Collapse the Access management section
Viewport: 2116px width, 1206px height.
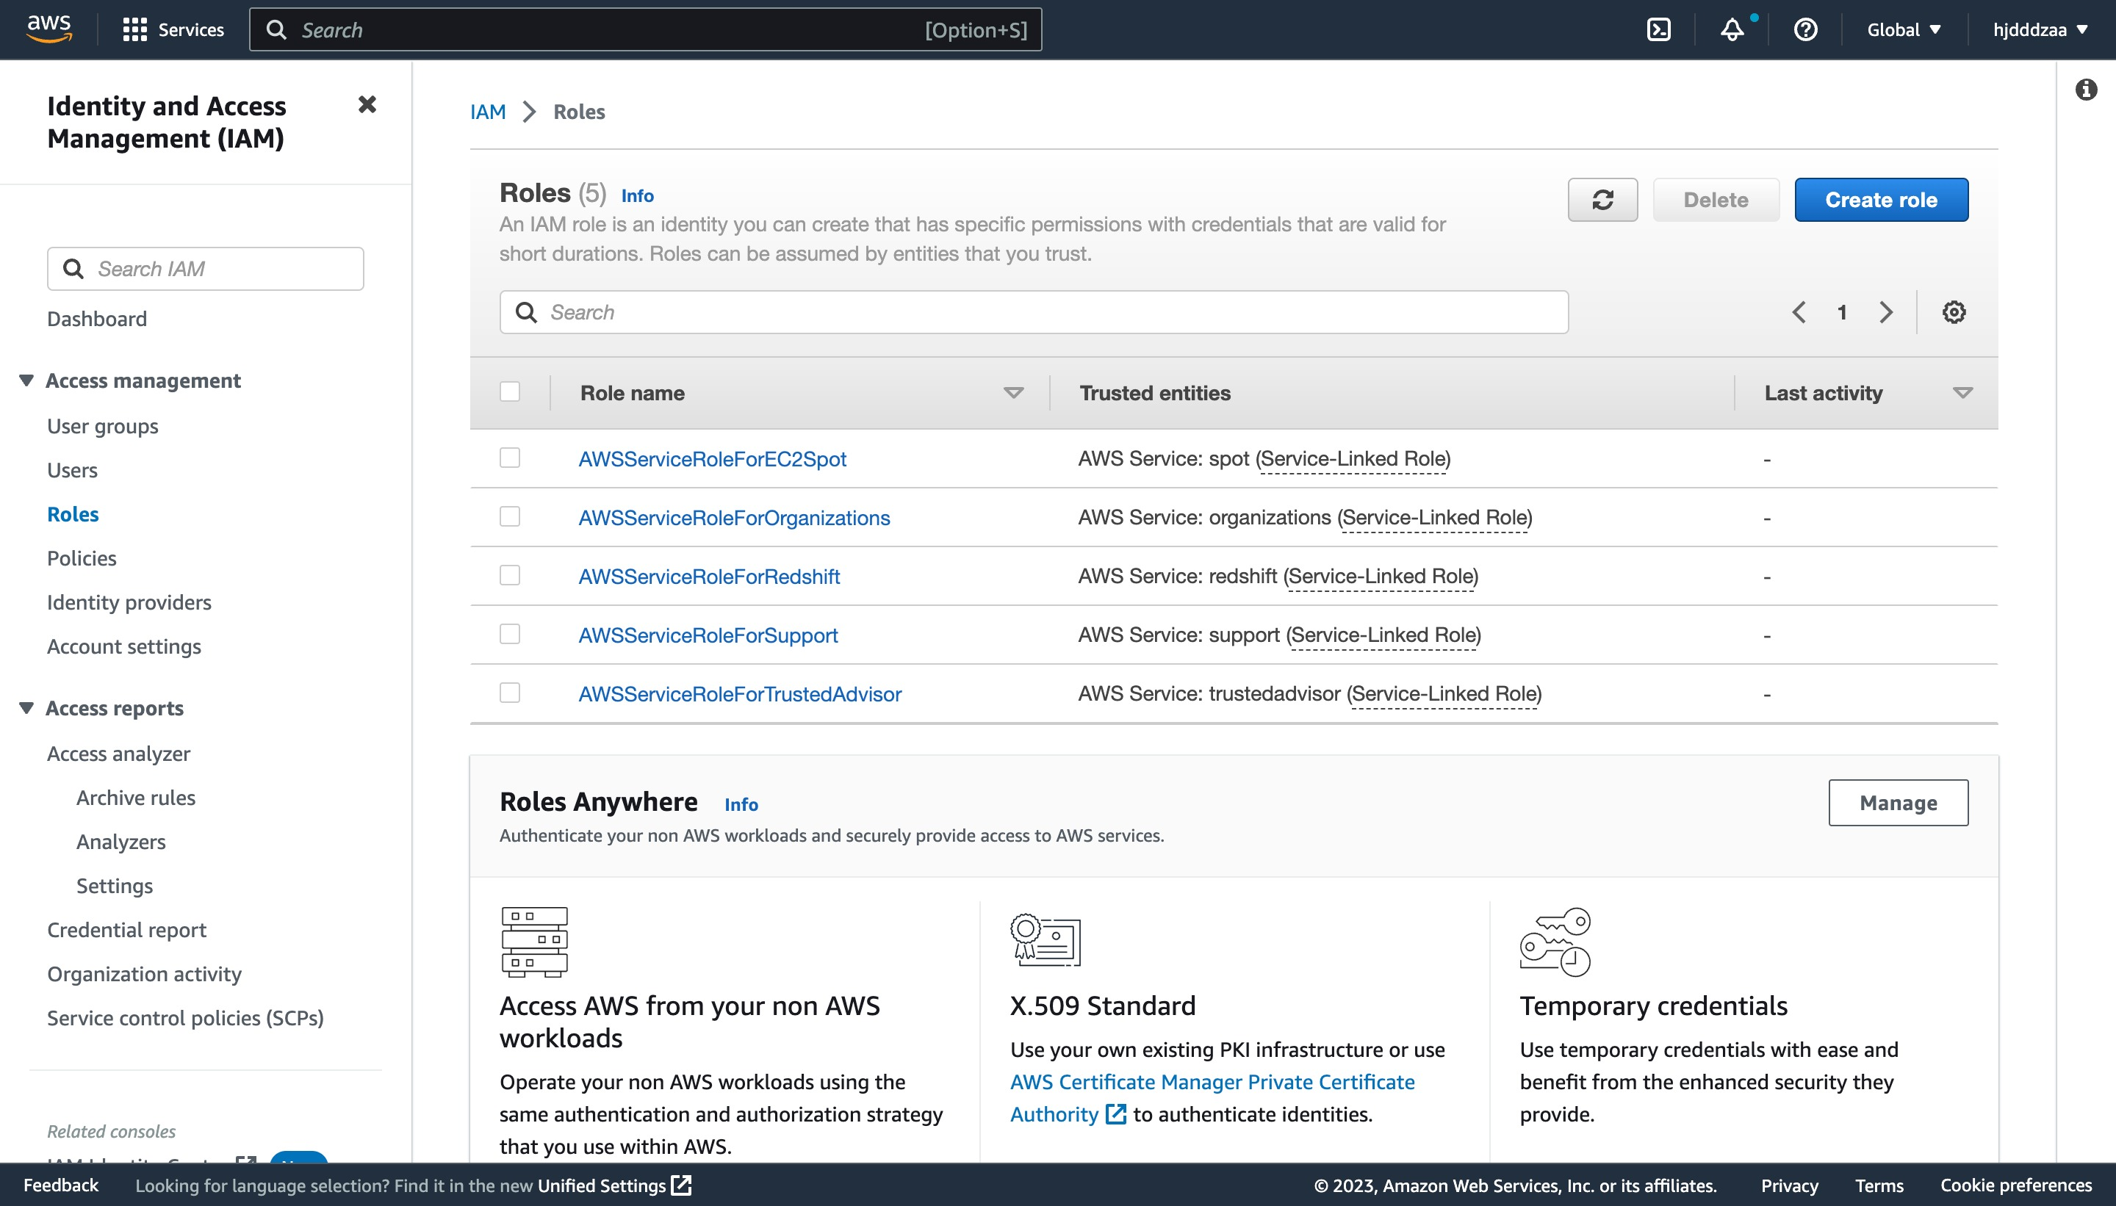(x=26, y=380)
